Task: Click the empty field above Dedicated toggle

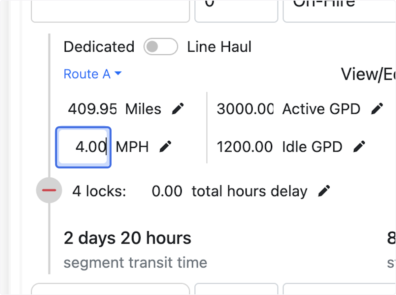Action: 110,10
